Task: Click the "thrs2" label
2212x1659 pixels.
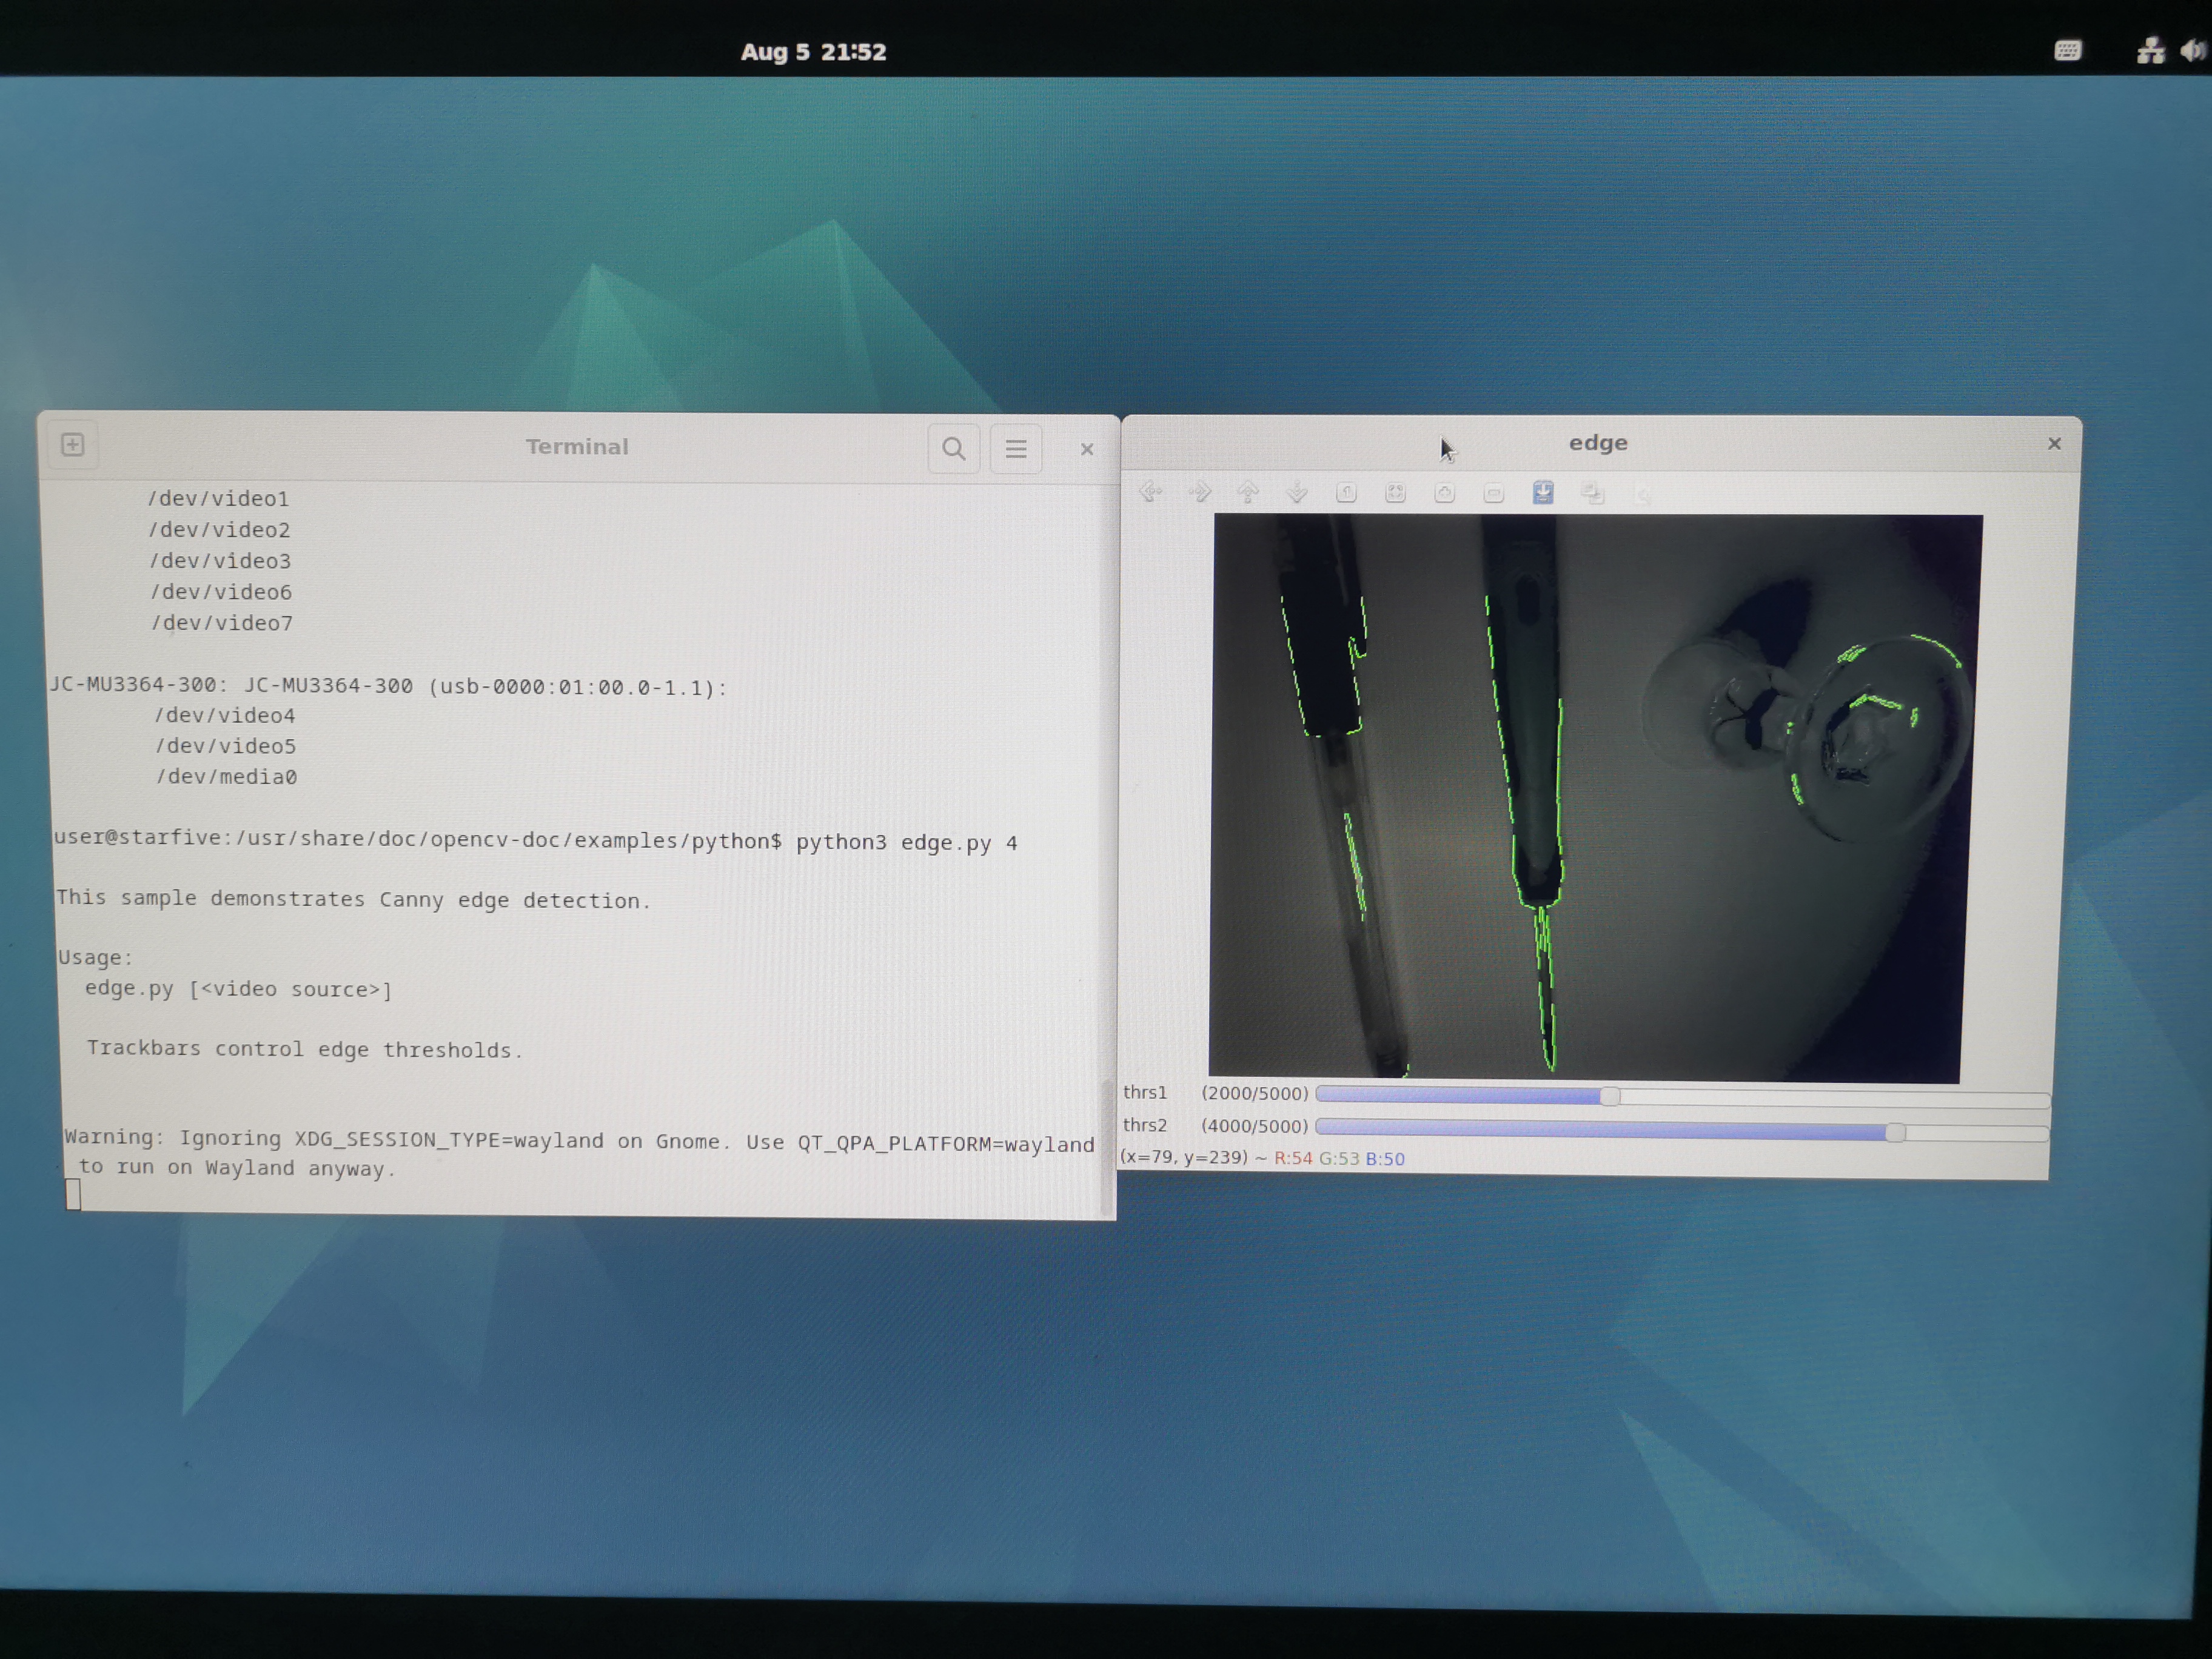Action: 1145,1125
